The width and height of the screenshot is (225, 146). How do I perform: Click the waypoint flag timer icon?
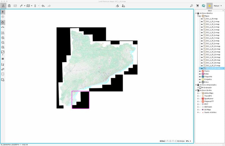tap(123, 6)
